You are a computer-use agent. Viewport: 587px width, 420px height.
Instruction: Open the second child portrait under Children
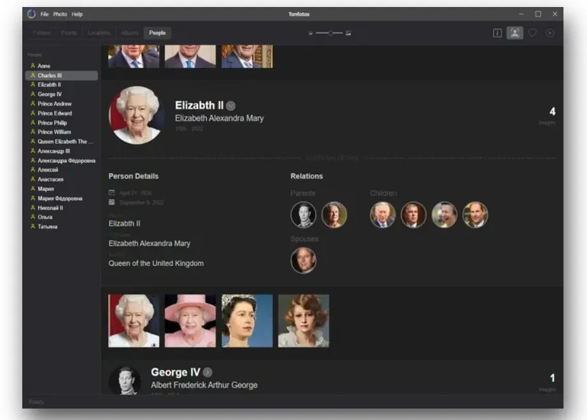click(413, 215)
